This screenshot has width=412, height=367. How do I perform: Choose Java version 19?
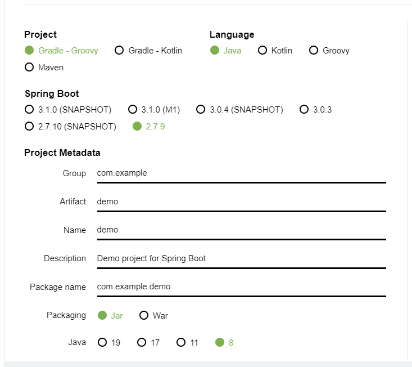(109, 343)
